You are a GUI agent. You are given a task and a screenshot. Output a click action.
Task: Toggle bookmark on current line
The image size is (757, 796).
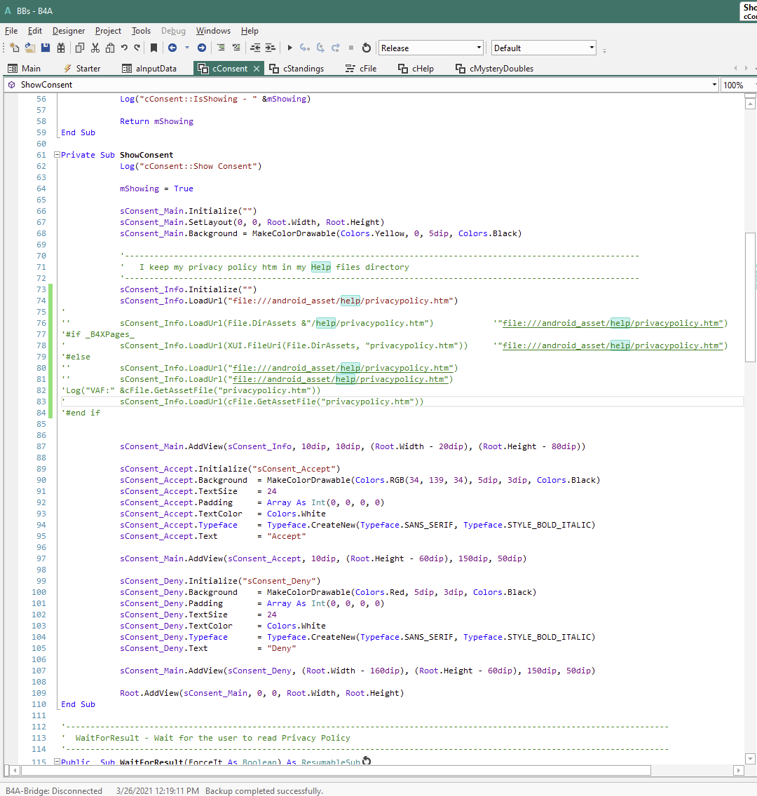pyautogui.click(x=154, y=48)
